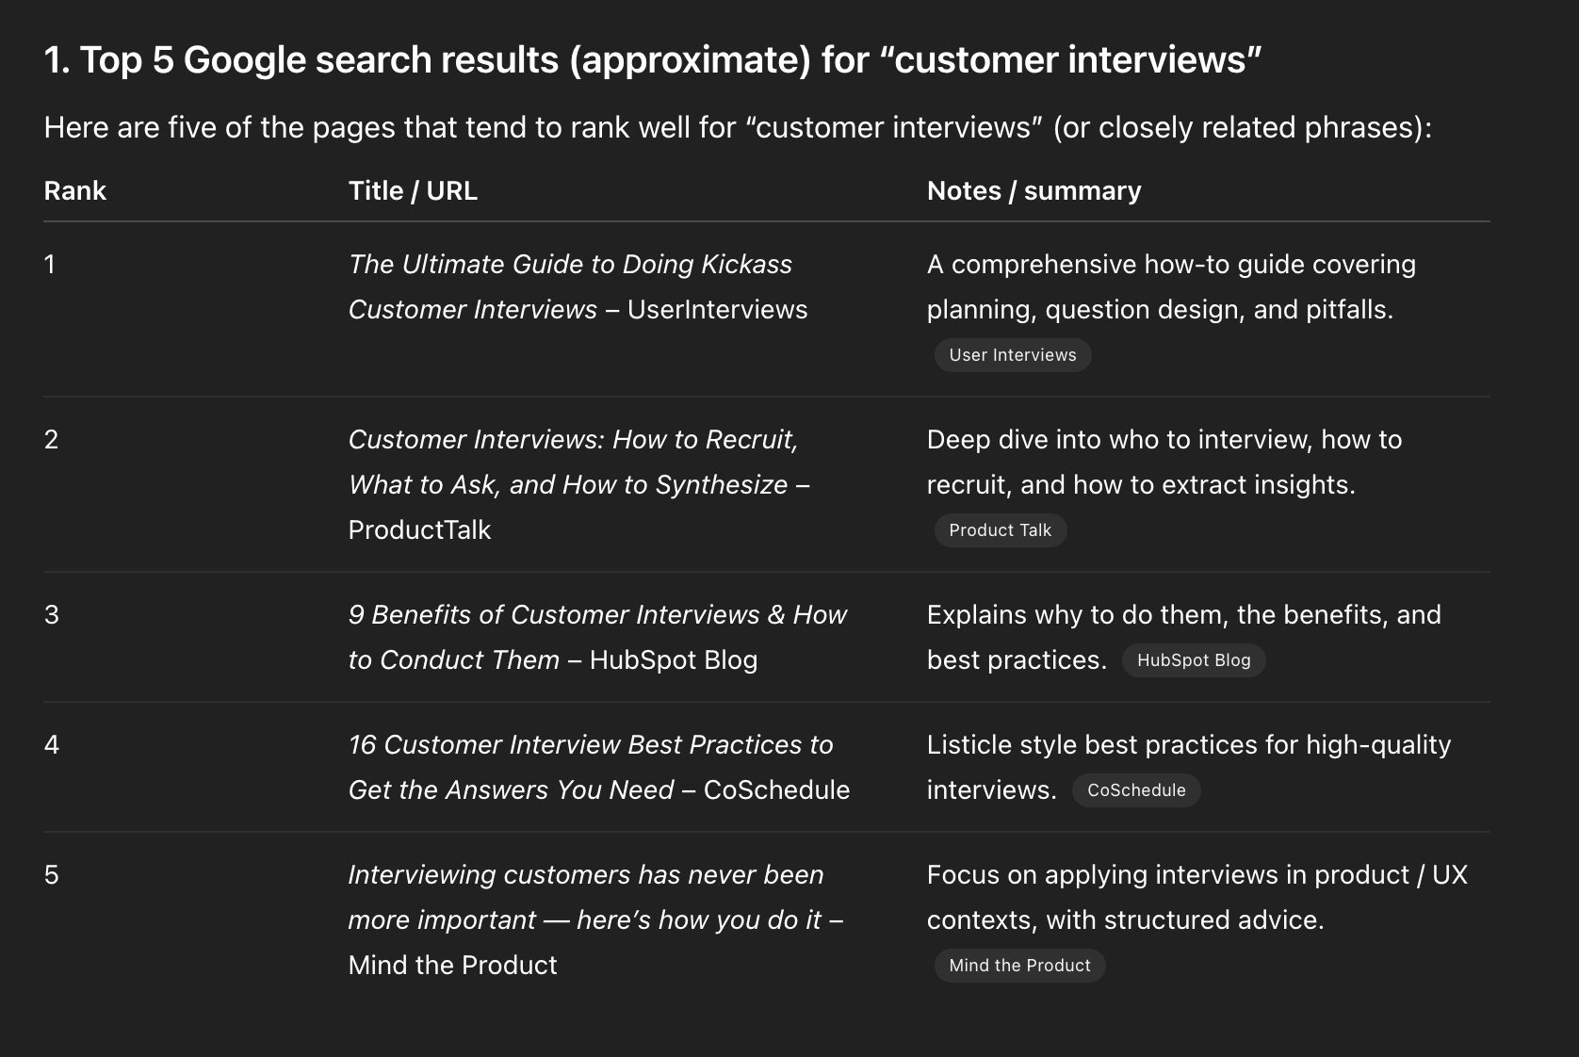This screenshot has width=1579, height=1057.
Task: Click the Notes / summary column header
Action: click(x=1034, y=190)
